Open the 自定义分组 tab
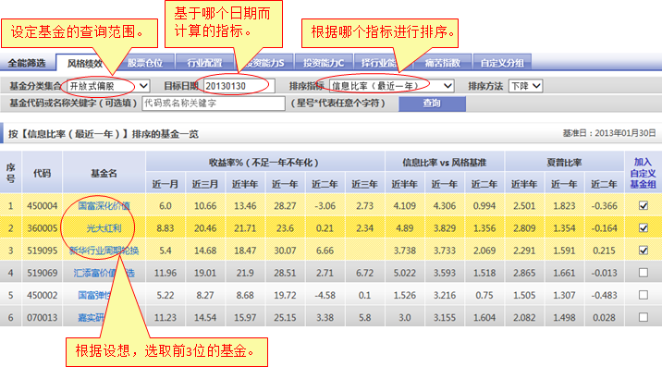The height and width of the screenshot is (367, 662). click(x=502, y=63)
